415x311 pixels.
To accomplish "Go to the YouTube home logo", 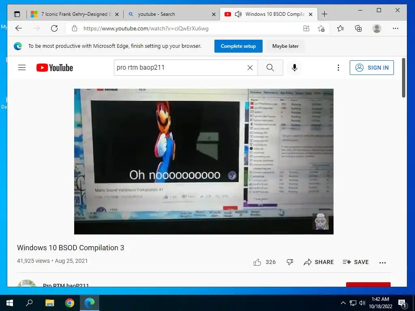I will pyautogui.click(x=55, y=68).
